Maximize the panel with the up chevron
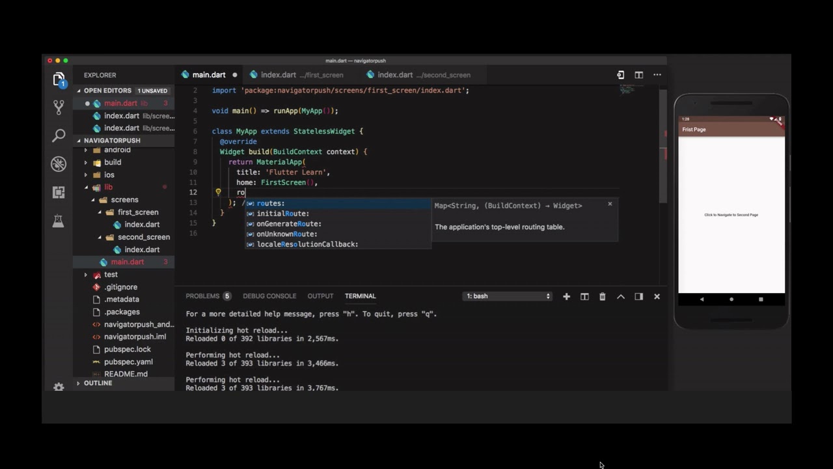This screenshot has height=469, width=833. (621, 296)
